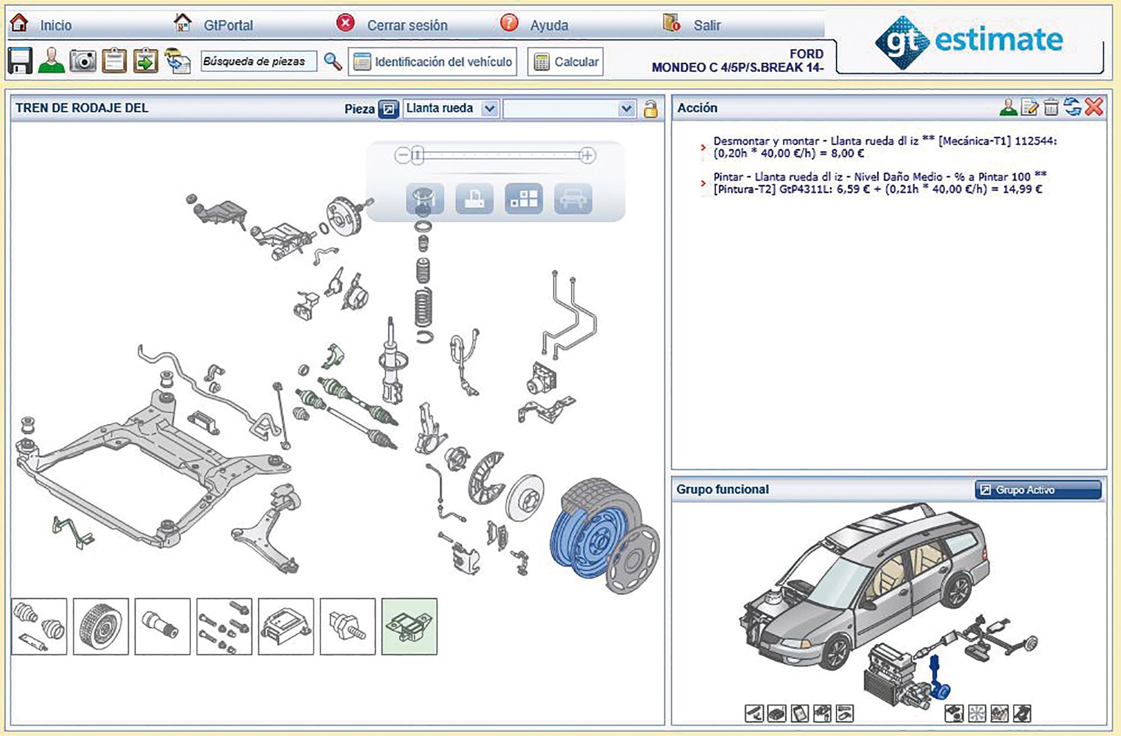Click the rightmost functional group icon
This screenshot has width=1121, height=736.
tap(1022, 713)
